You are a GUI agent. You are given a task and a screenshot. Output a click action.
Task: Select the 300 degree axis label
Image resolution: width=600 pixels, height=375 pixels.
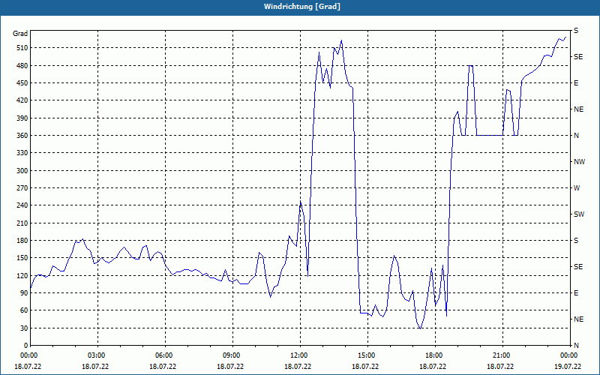(22, 171)
